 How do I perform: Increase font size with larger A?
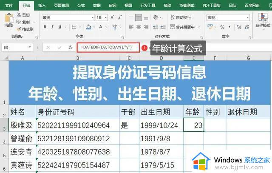112,17
